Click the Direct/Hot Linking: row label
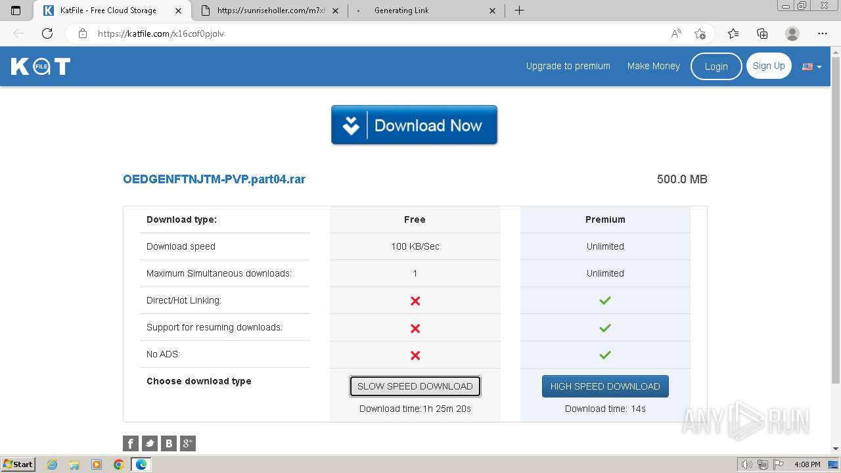Screen dimensions: 841x473 pyautogui.click(x=184, y=300)
